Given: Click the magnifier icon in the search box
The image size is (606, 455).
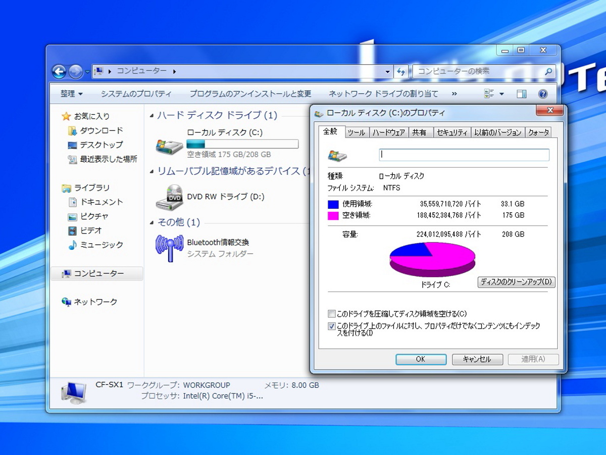Looking at the screenshot, I should tap(548, 71).
